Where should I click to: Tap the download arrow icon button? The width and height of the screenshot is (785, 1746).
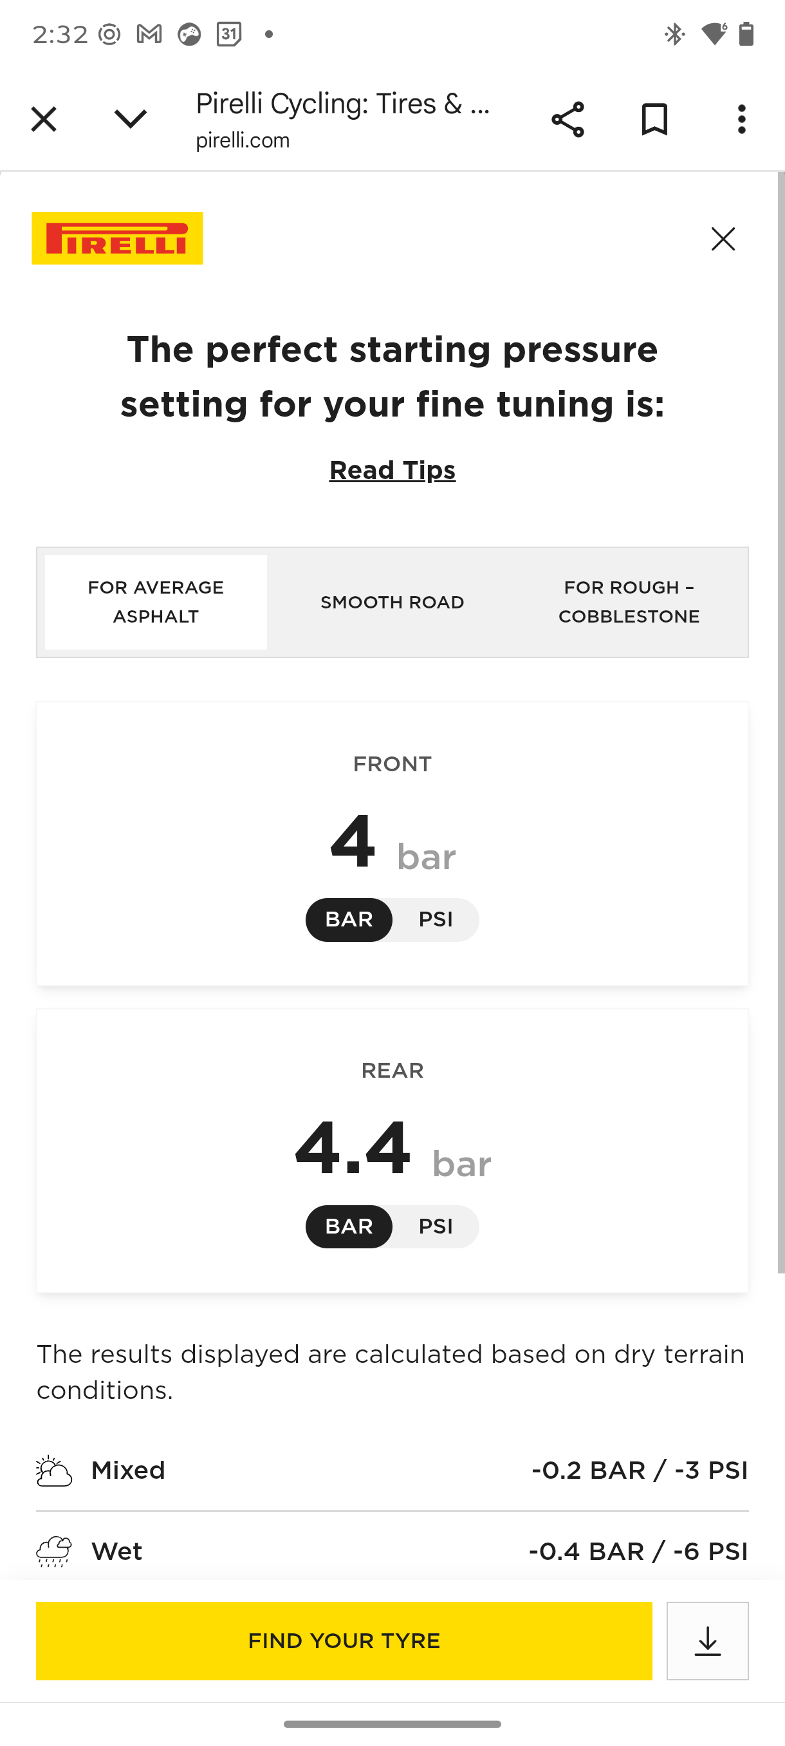tap(707, 1640)
